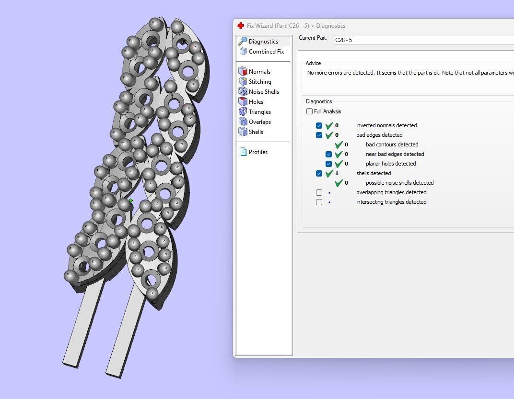Click the green point on the 3D model
This screenshot has width=514, height=399.
pos(131,200)
